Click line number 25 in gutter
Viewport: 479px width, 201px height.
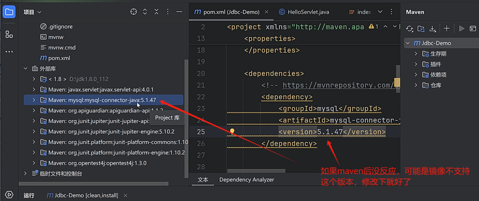click(x=201, y=131)
